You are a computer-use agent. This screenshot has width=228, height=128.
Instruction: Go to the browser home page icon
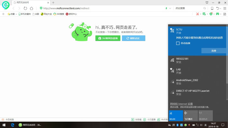point(32,8)
